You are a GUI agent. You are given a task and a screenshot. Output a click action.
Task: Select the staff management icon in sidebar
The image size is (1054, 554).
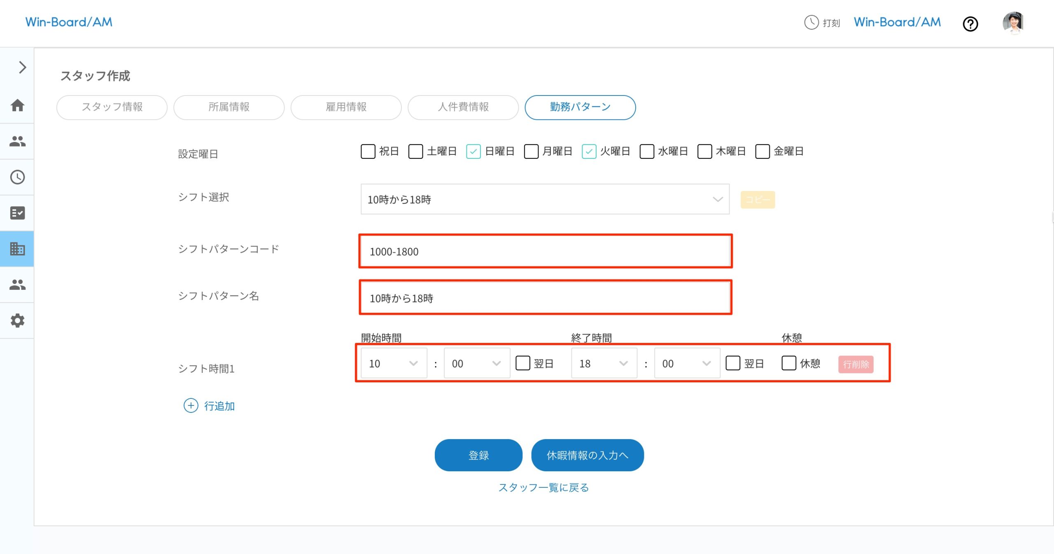(17, 142)
